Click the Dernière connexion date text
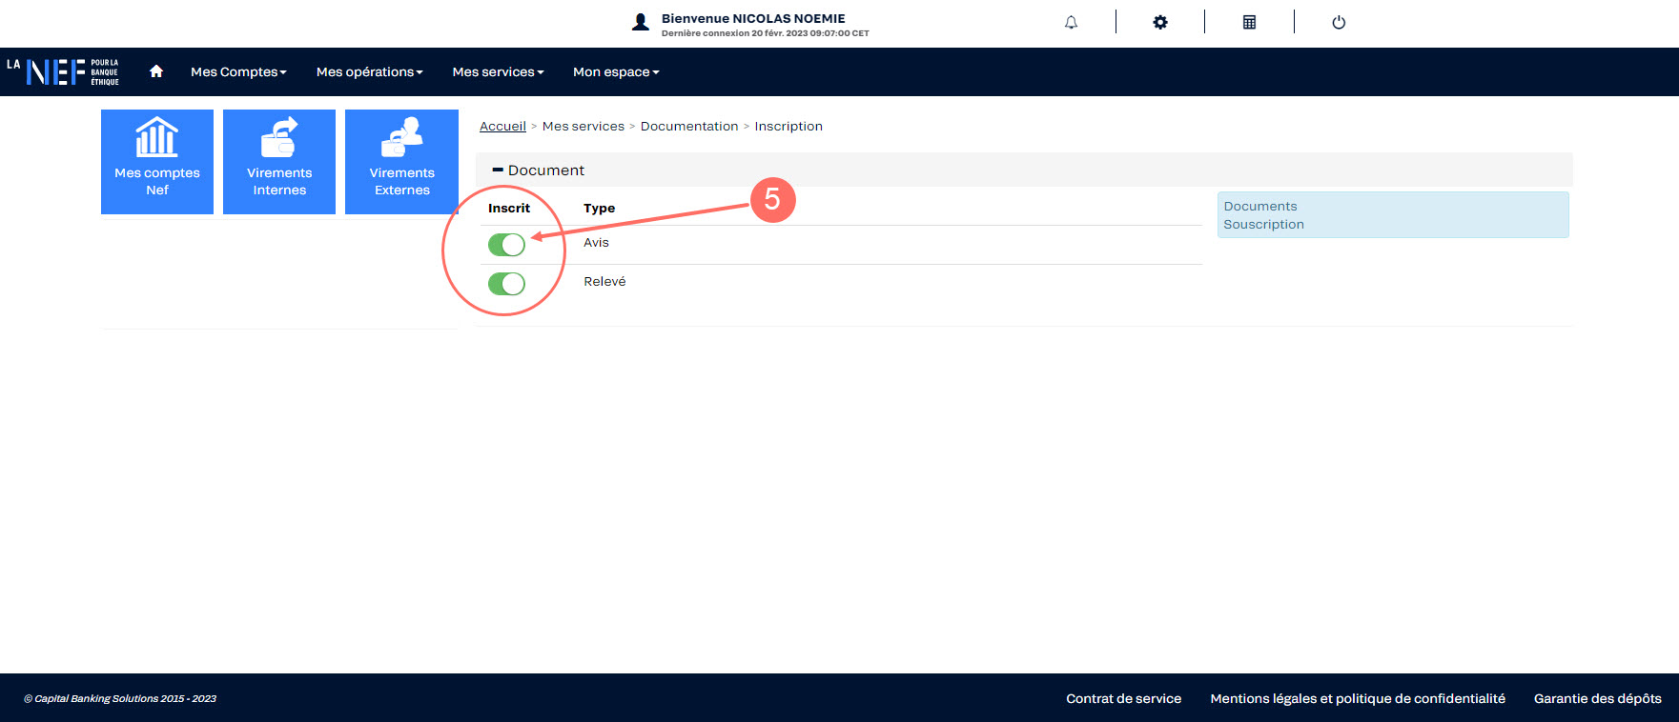 click(x=765, y=33)
